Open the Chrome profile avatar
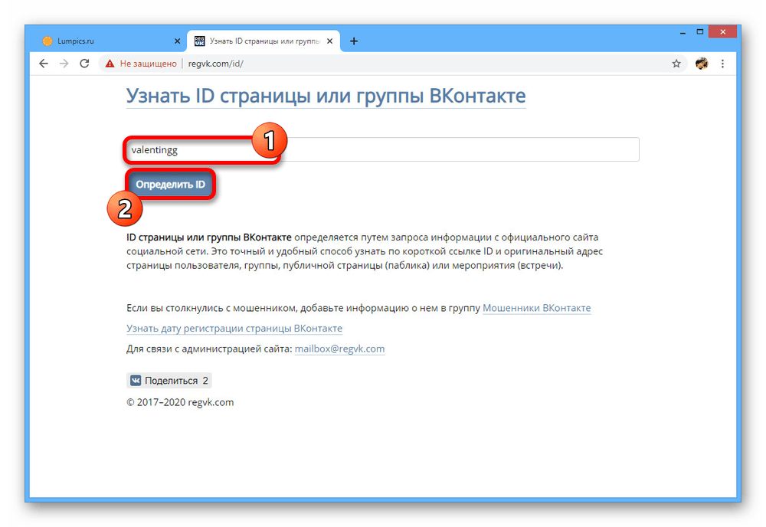Screen dimensions: 766x527 point(702,64)
